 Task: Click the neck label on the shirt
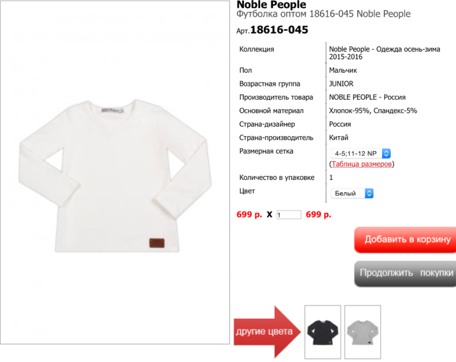113,111
